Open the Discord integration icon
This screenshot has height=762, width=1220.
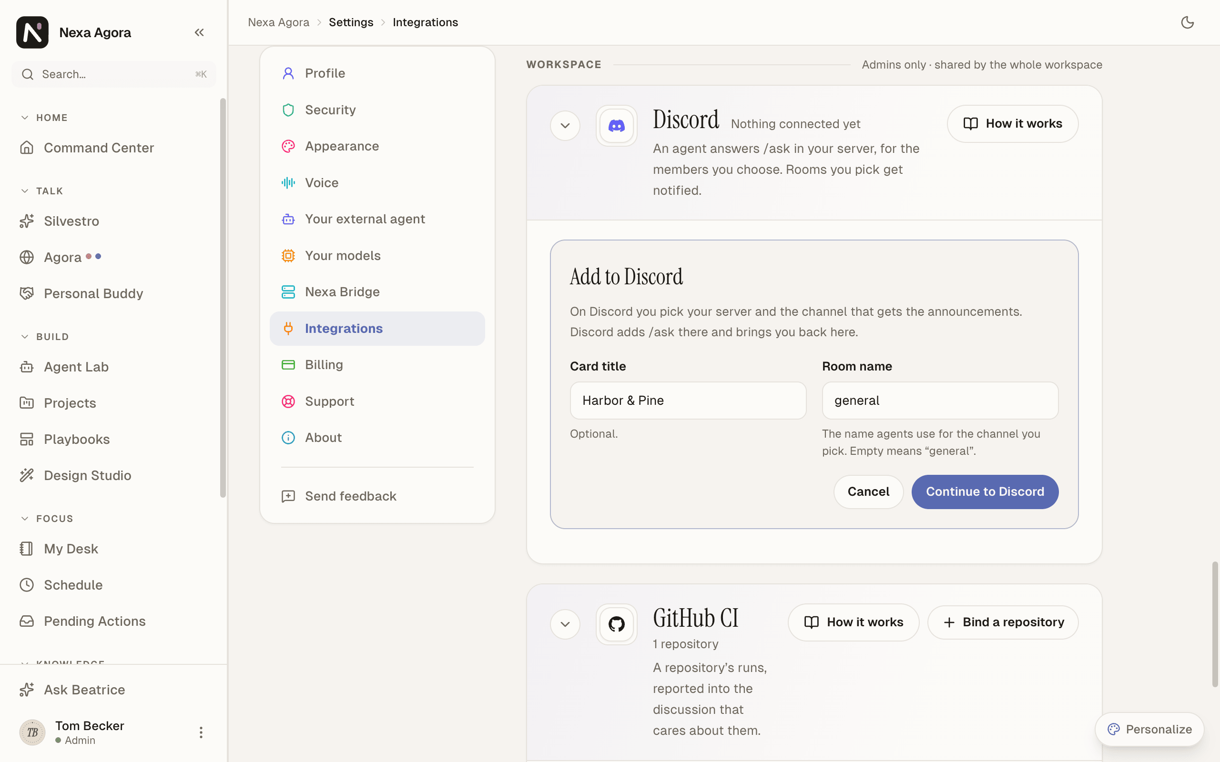point(616,125)
